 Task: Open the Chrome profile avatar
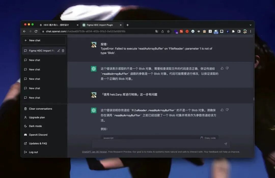245,31
